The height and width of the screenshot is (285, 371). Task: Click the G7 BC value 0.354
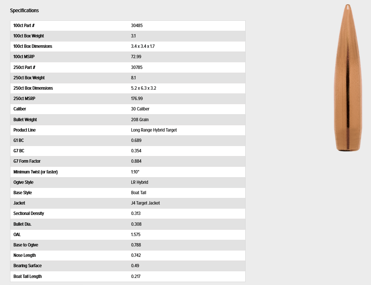point(136,151)
